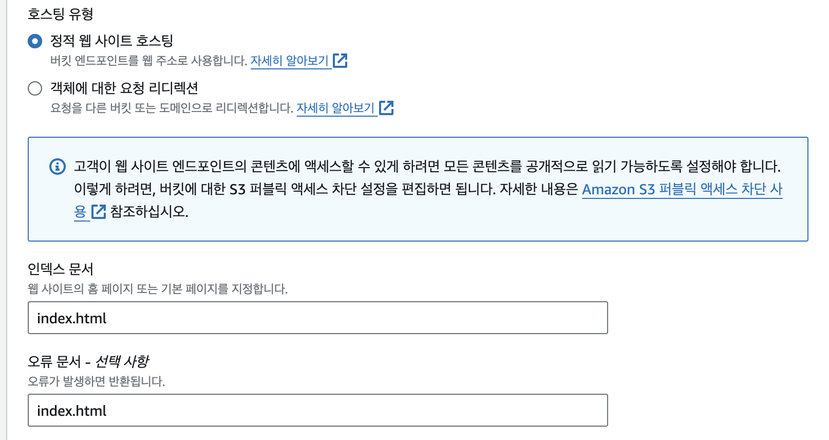Screen dimensions: 829x440
Task: Click the 웹 사이트의 홈 페이지 helper text
Action: pyautogui.click(x=158, y=289)
